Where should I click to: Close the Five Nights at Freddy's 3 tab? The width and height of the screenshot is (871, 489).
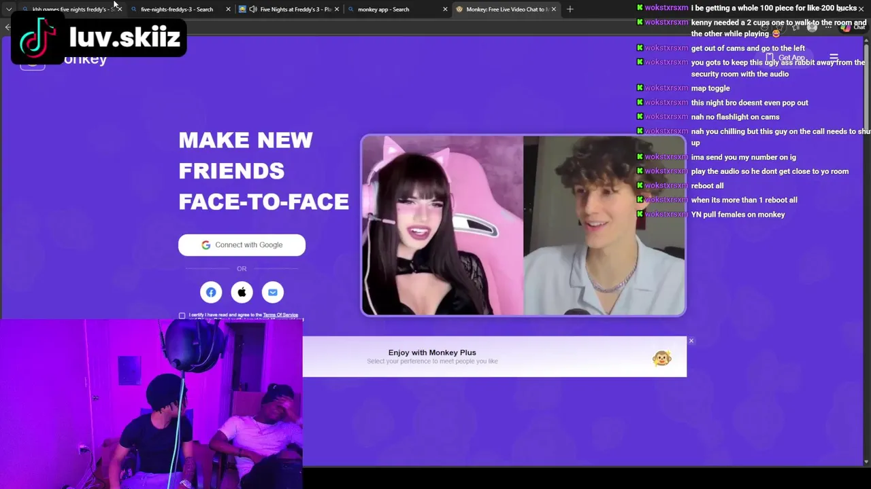(x=336, y=10)
